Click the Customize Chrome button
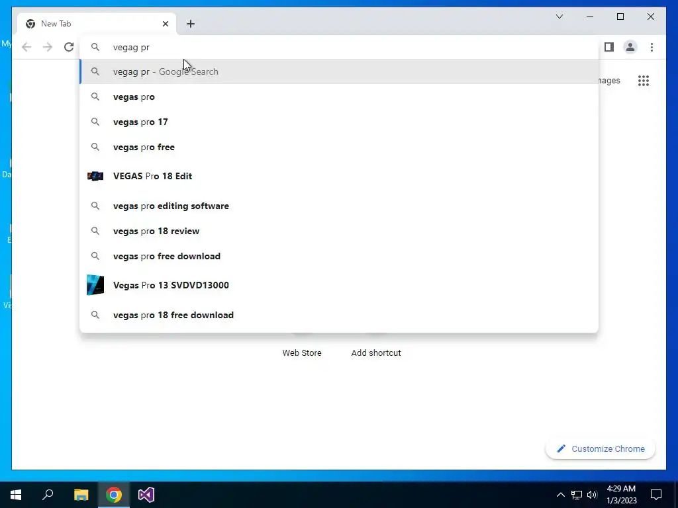Screen dimensions: 678x508 [600, 449]
